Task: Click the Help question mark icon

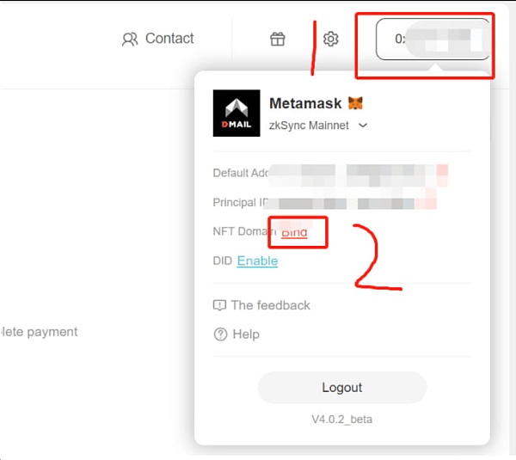Action: point(220,334)
